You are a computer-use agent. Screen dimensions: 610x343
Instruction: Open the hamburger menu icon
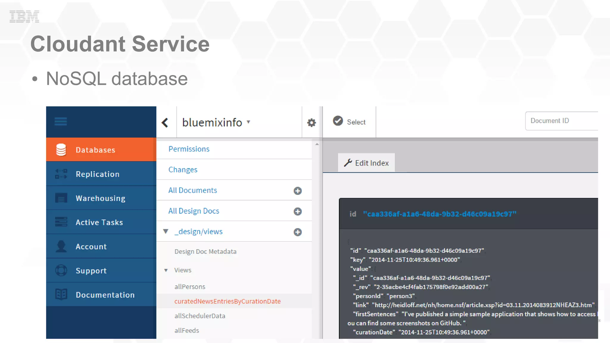[61, 121]
